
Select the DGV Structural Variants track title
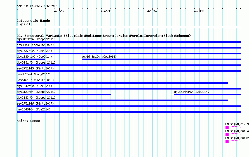pos(104,36)
